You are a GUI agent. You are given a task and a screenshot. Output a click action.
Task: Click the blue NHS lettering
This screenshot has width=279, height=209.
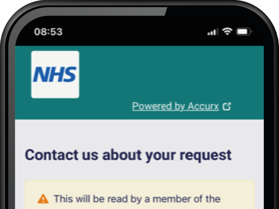click(55, 74)
